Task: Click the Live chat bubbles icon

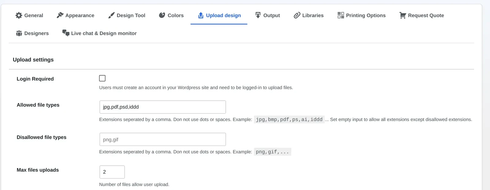Action: point(66,33)
